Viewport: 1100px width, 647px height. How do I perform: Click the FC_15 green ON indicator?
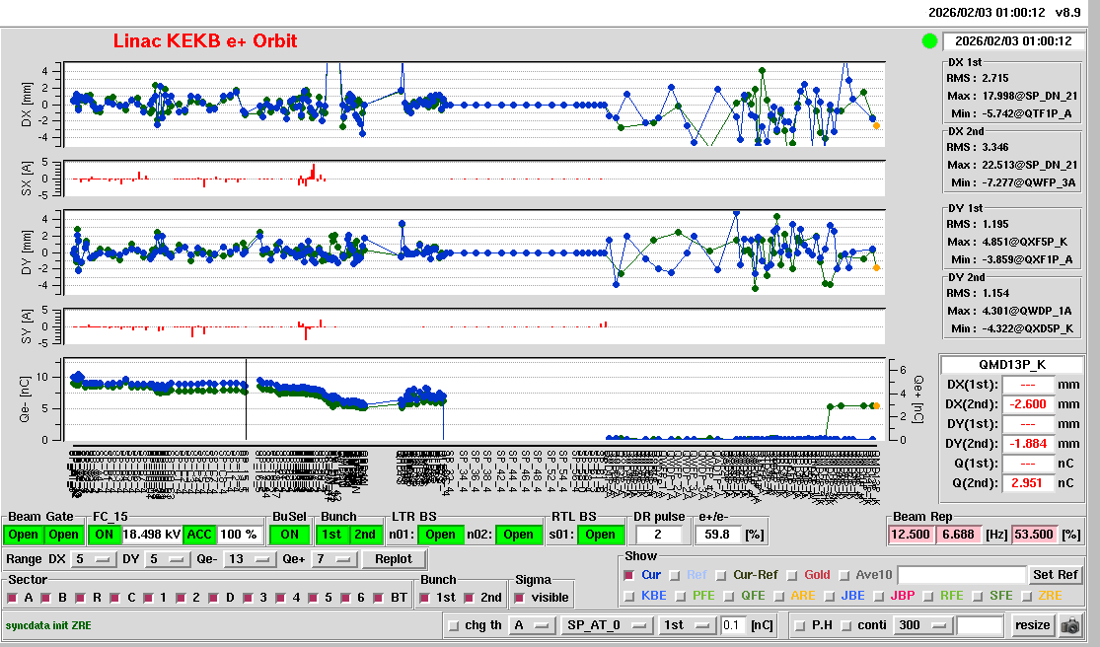coord(105,535)
